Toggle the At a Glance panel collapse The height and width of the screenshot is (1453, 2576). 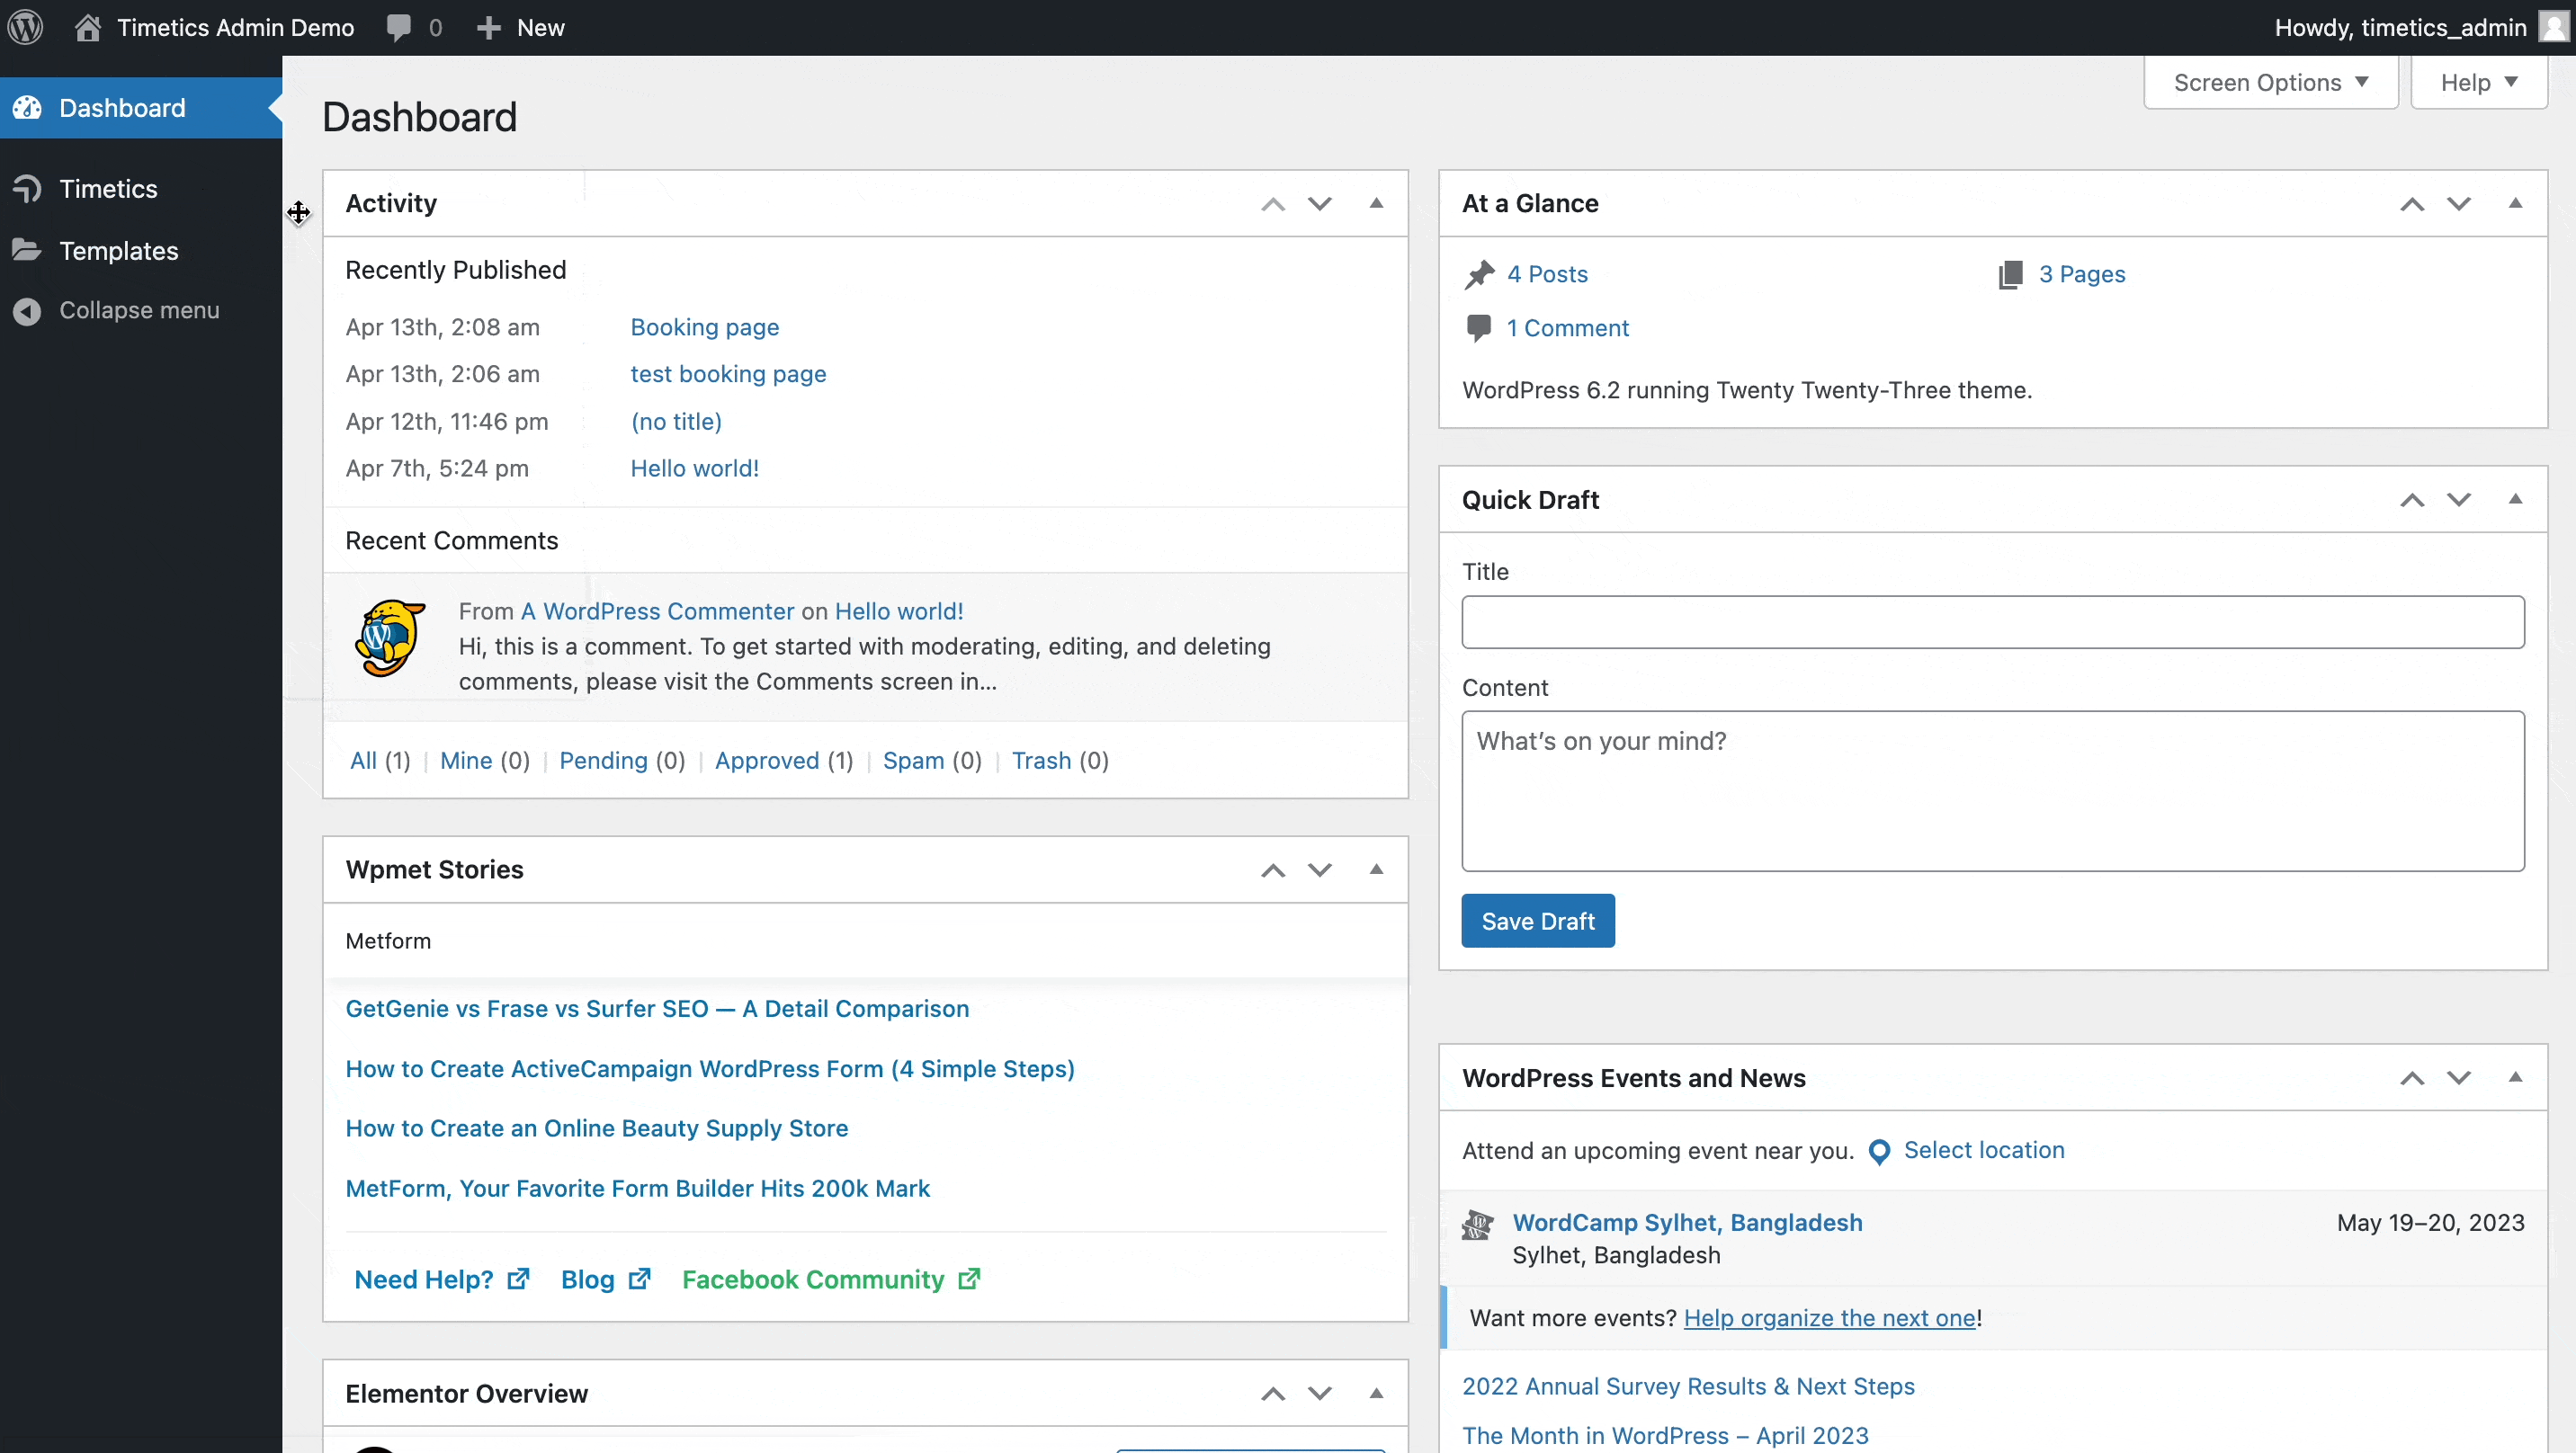[x=2514, y=201]
